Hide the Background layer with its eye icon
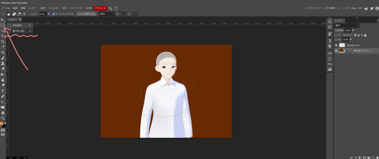The height and width of the screenshot is (159, 379). click(336, 45)
